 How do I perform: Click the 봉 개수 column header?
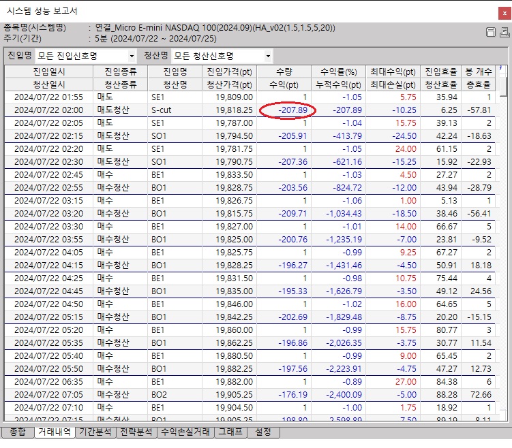click(478, 72)
